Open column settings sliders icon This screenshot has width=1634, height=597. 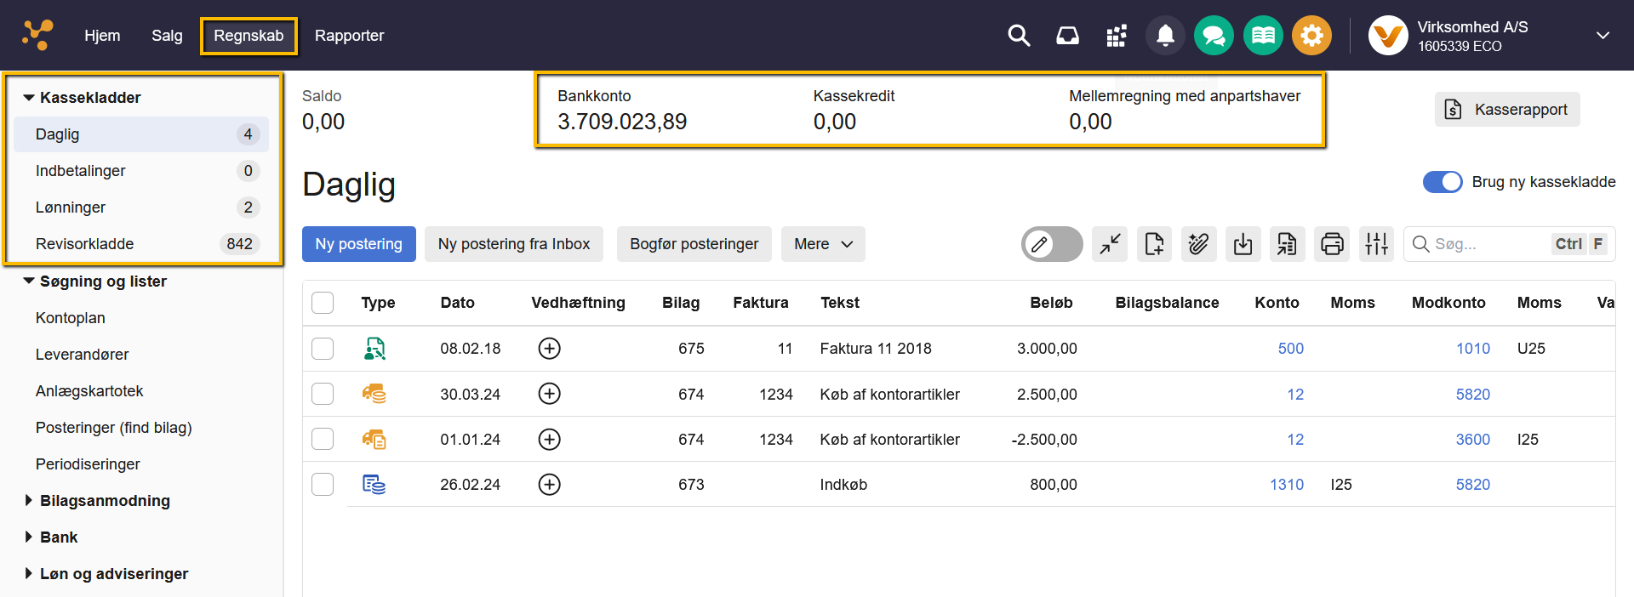pyautogui.click(x=1376, y=245)
